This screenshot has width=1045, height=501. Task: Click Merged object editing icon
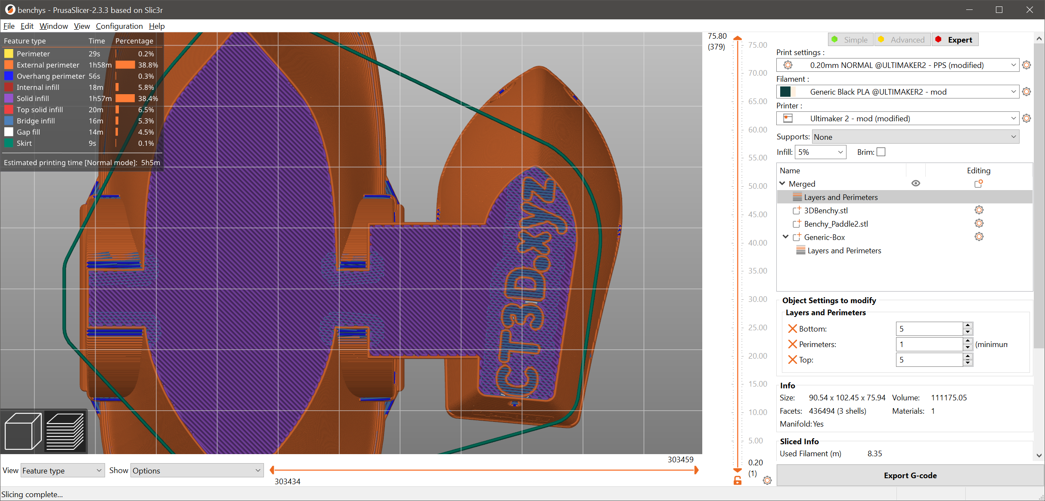coord(978,184)
